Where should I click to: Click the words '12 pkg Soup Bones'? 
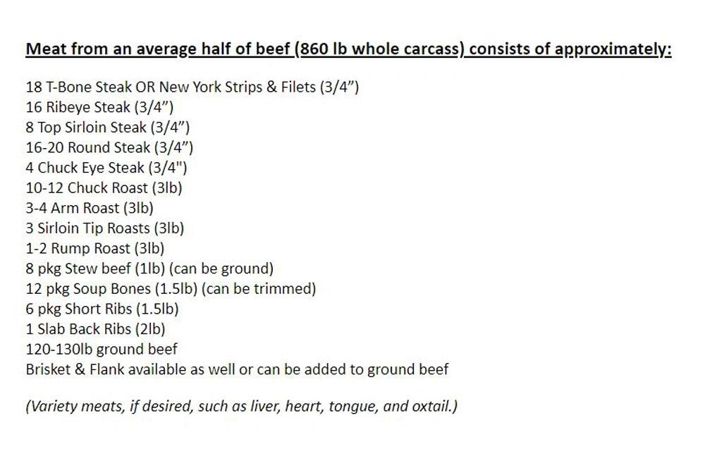[x=88, y=288]
